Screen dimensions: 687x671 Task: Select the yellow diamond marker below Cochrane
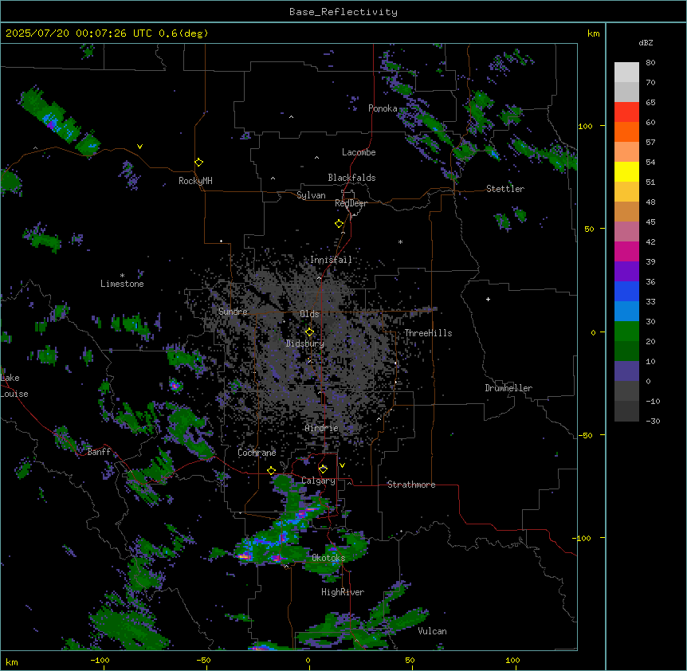pyautogui.click(x=271, y=471)
